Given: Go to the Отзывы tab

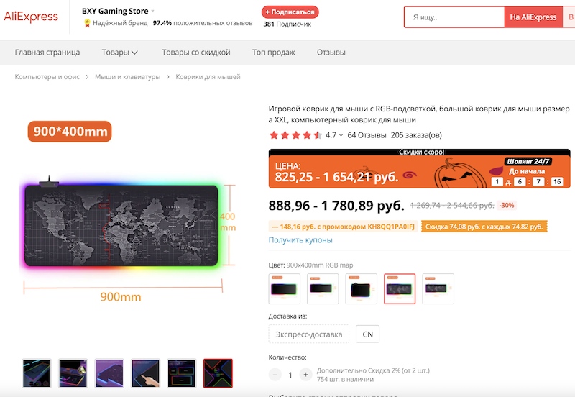Looking at the screenshot, I should (x=331, y=53).
